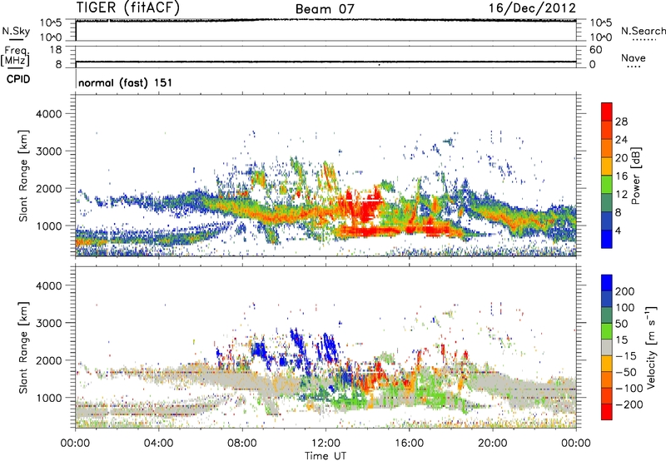Click the -200 label on the velocity colorbar
This screenshot has width=666, height=461.
point(629,405)
